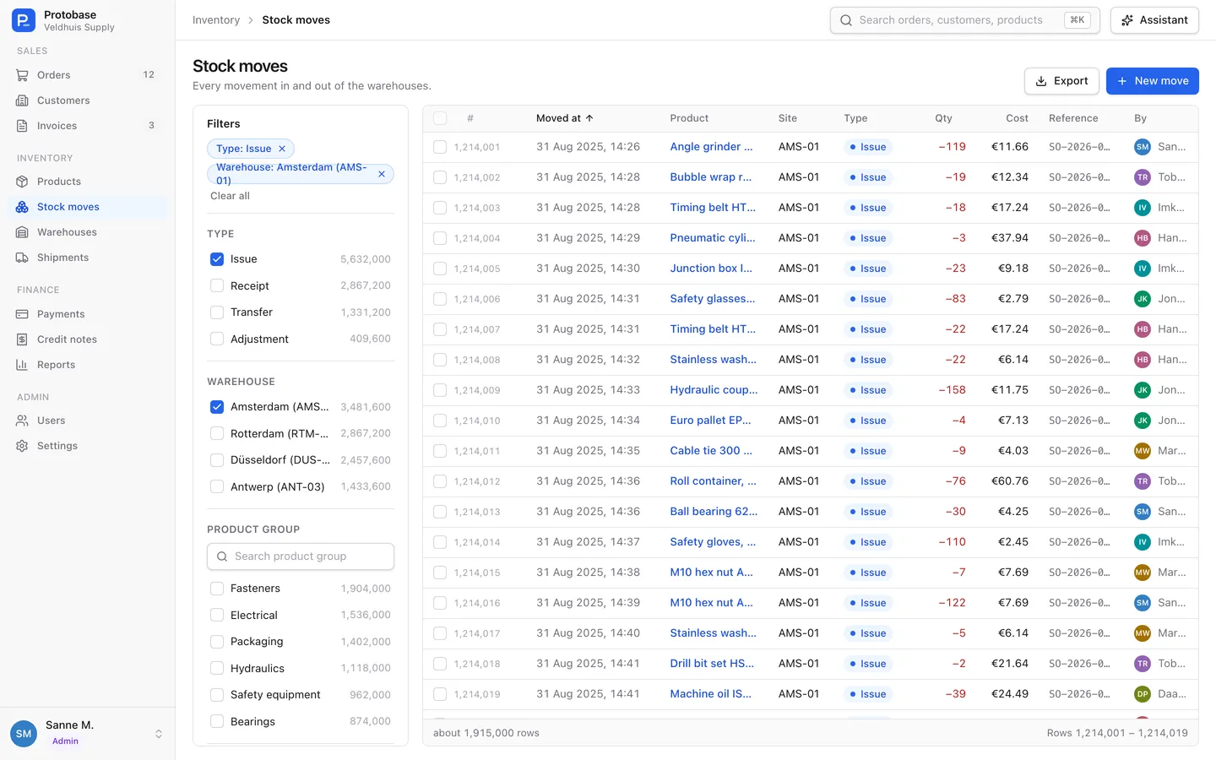Viewport: 1216px width, 760px height.
Task: Select row 1,214,005 checkbox
Action: point(440,269)
